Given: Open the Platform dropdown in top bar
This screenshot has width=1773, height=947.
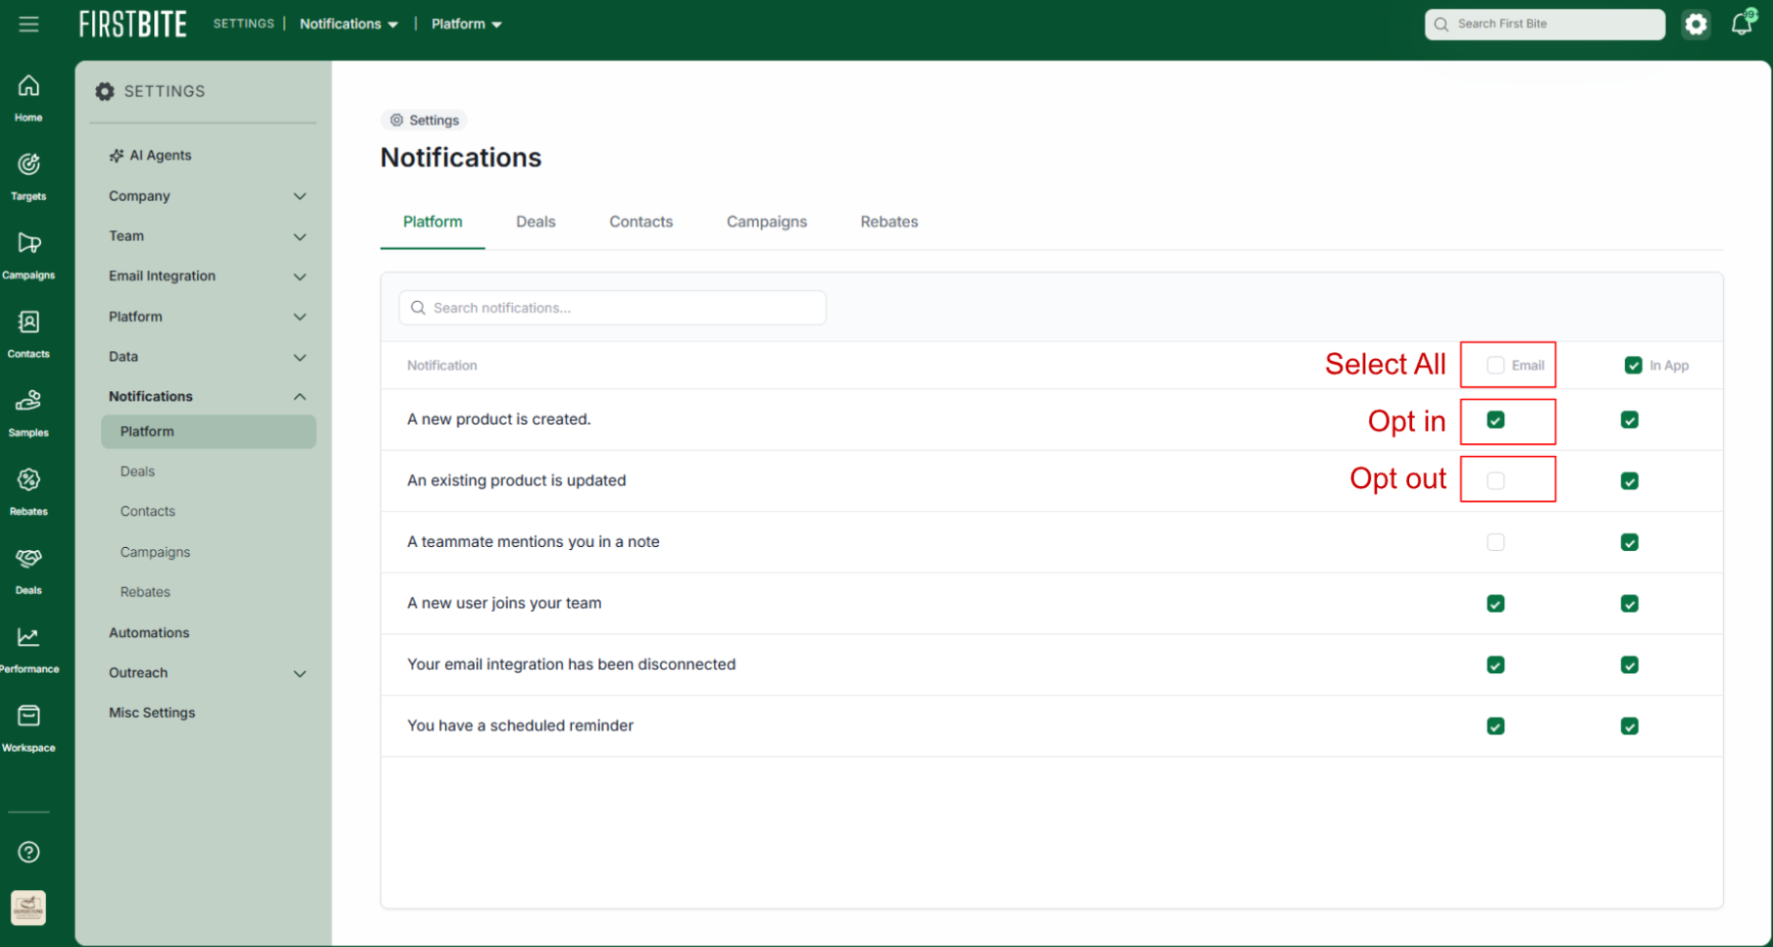Looking at the screenshot, I should pyautogui.click(x=467, y=24).
